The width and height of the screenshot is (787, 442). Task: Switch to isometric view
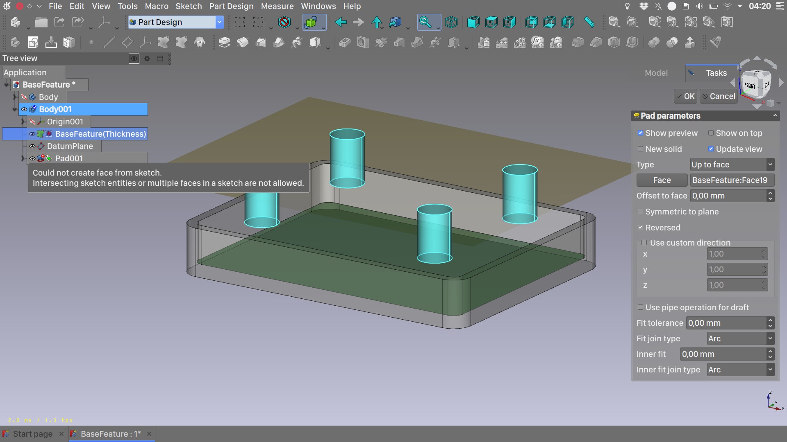coord(451,22)
